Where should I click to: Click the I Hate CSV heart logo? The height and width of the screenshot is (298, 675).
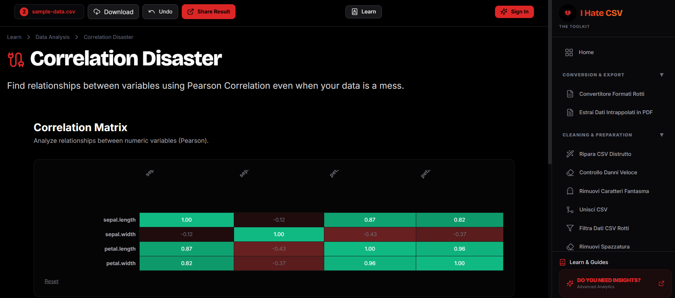click(568, 13)
